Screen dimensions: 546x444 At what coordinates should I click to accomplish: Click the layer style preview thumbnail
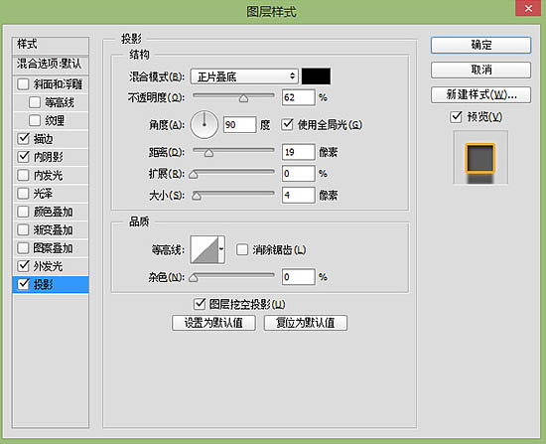(480, 158)
